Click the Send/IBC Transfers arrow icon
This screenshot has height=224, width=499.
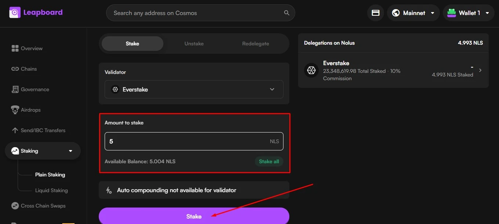(15, 130)
